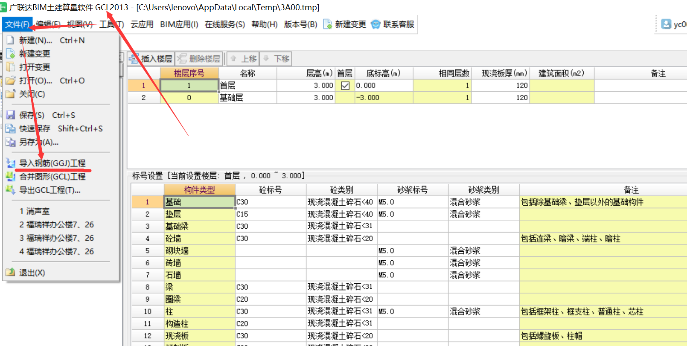Choose 新建(N)... from File menu
687x346 pixels.
point(61,40)
